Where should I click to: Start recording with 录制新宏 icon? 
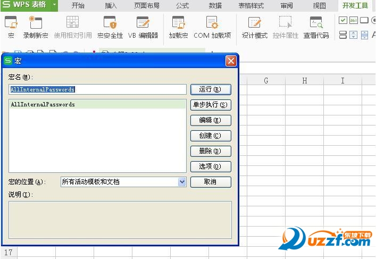point(36,27)
